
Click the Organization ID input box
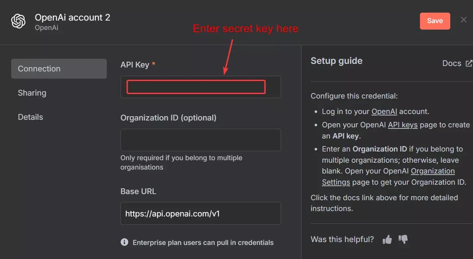click(200, 140)
